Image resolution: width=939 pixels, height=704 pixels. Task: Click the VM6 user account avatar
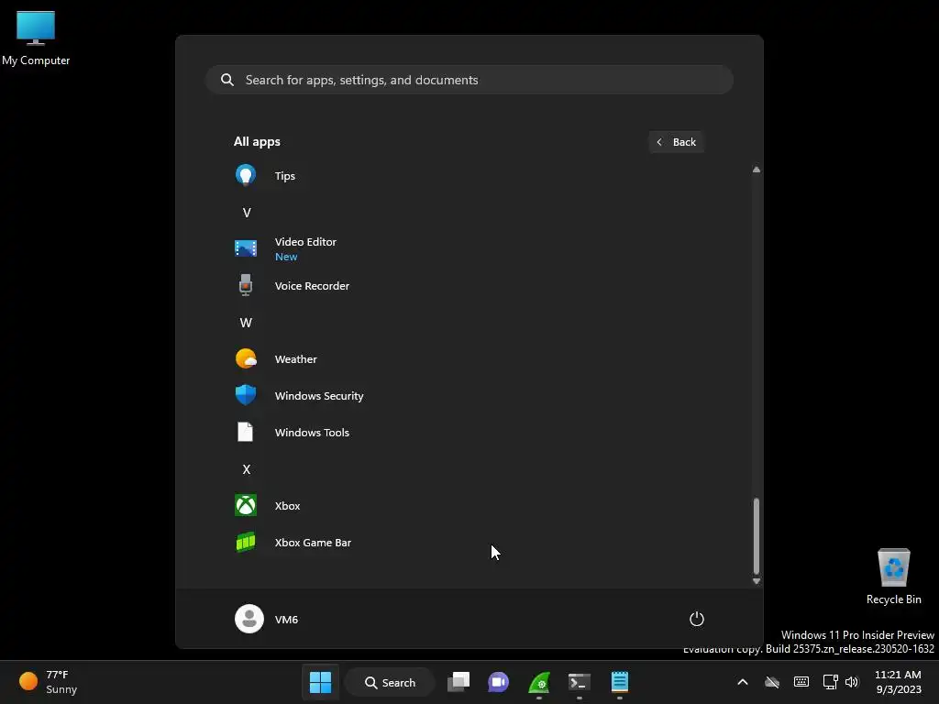pyautogui.click(x=249, y=619)
